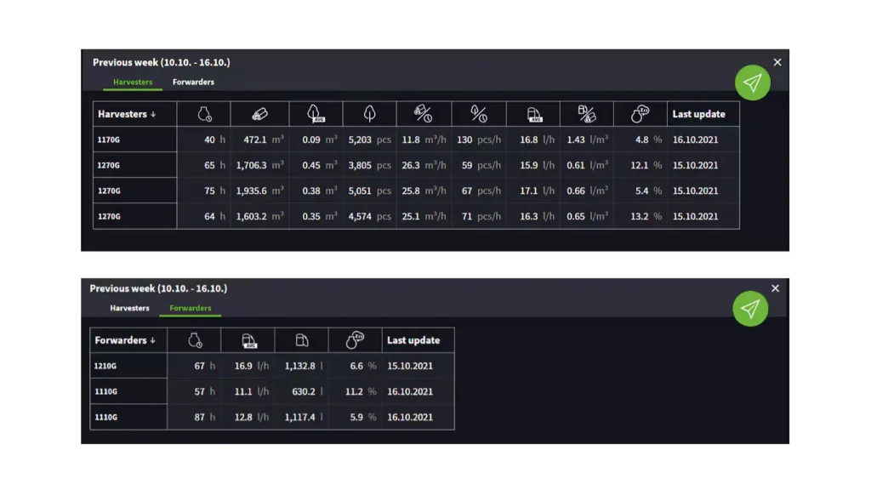Select the 1270G harvester with 75 h
This screenshot has width=871, height=490.
[109, 191]
